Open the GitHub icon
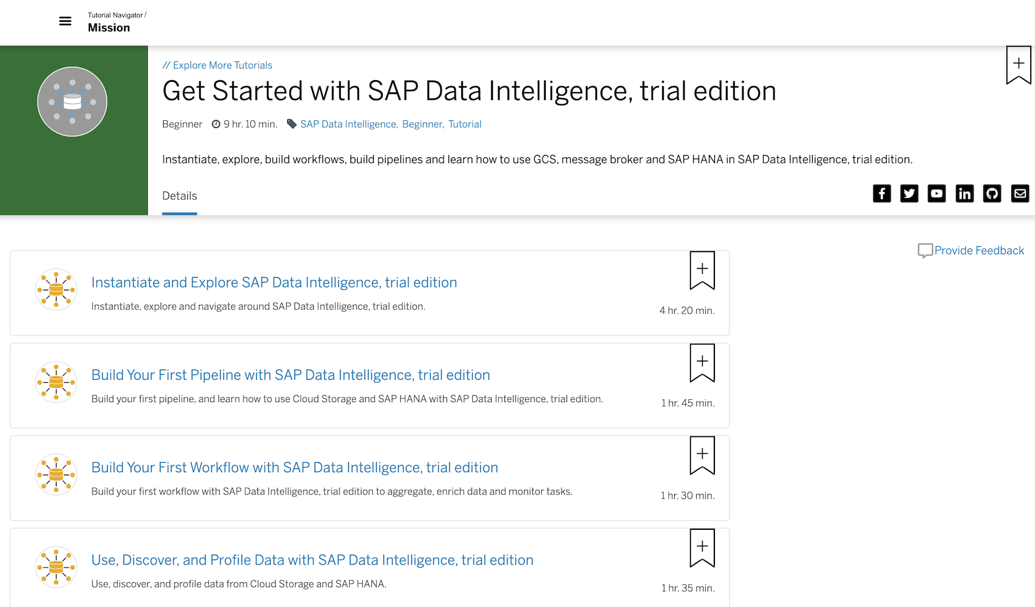Image resolution: width=1035 pixels, height=607 pixels. (992, 193)
